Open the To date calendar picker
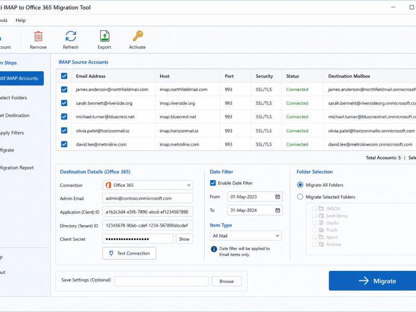The height and width of the screenshot is (312, 416). (278, 211)
